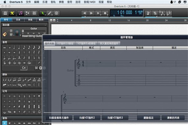Select the eighth note in the notes palette
188x125 pixels.
(x=24, y=47)
